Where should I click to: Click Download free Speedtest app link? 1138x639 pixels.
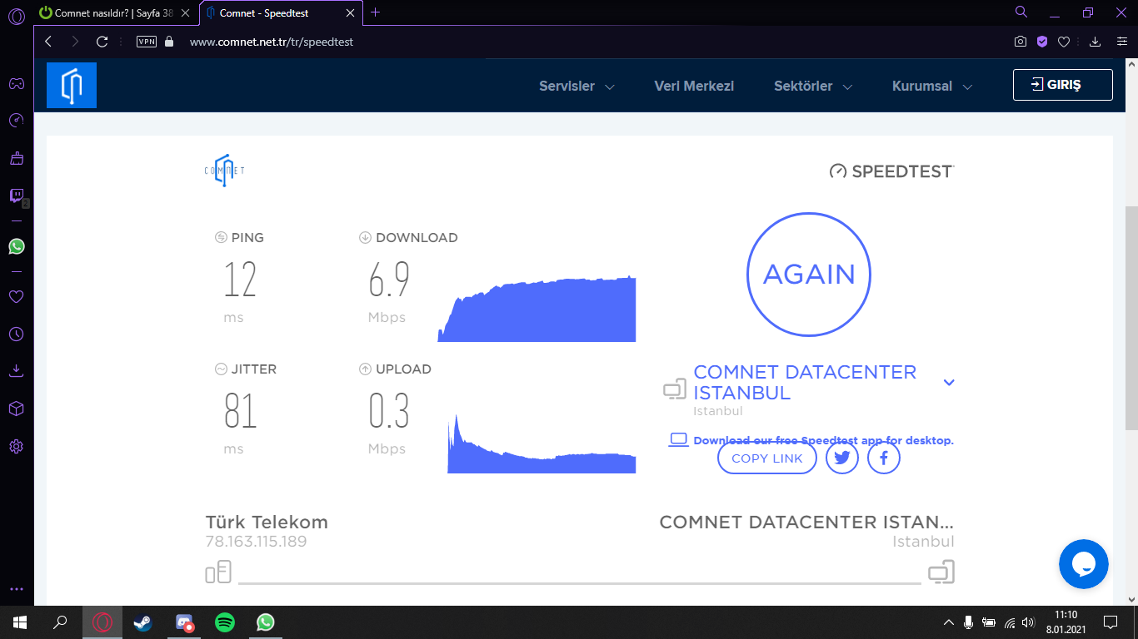click(x=823, y=440)
